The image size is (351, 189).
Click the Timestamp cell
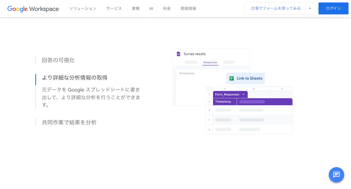tap(225, 102)
